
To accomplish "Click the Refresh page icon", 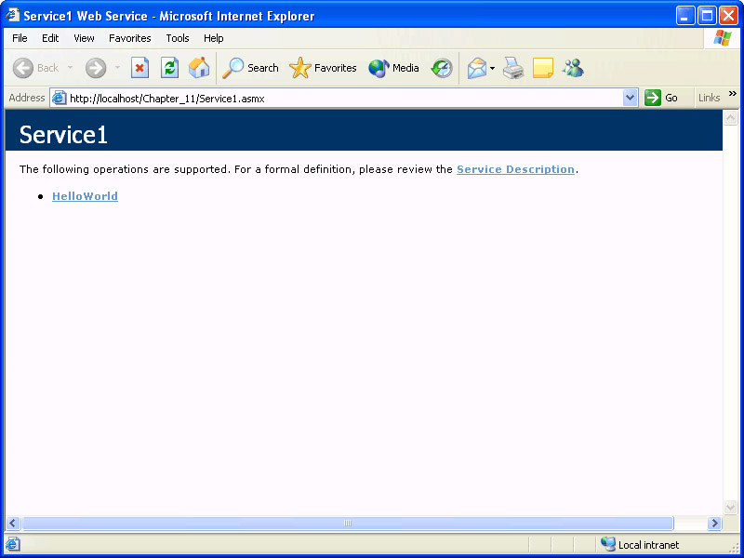I will tap(169, 68).
